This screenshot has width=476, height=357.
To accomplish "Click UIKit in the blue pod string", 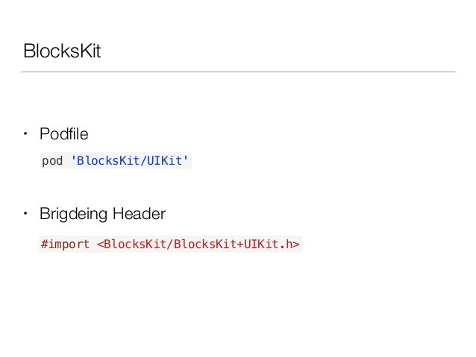I will coord(165,160).
